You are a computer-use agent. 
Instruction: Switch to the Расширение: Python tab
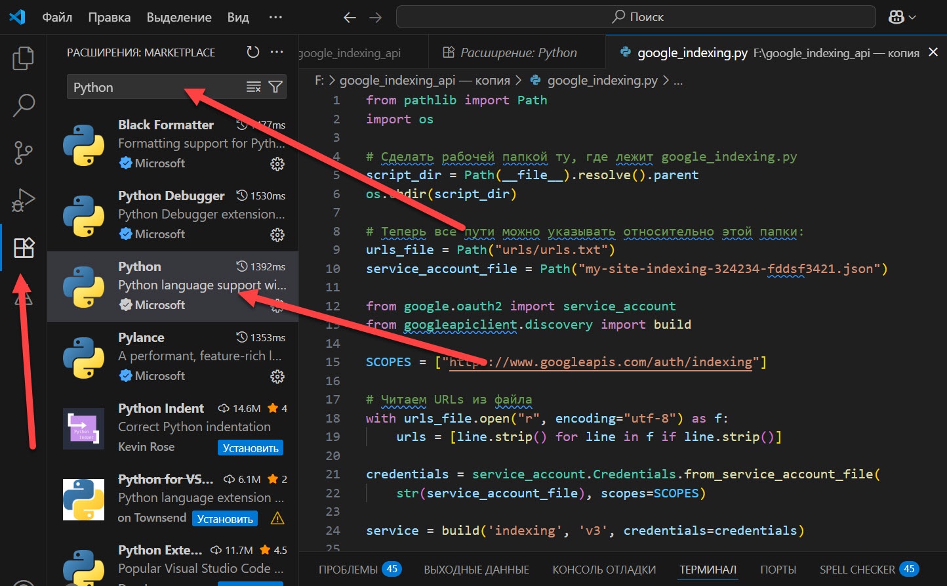[x=510, y=53]
